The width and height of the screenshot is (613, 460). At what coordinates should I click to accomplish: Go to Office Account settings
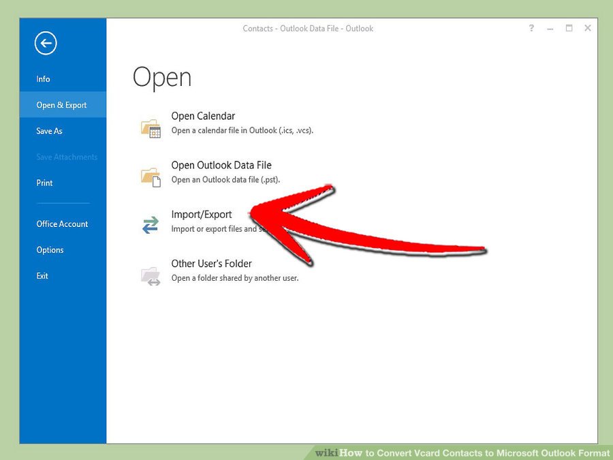[x=62, y=224]
